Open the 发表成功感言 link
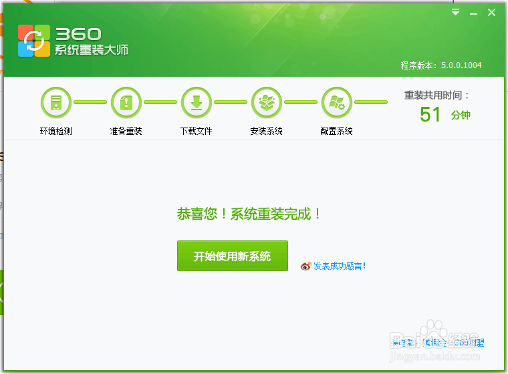 pos(339,266)
